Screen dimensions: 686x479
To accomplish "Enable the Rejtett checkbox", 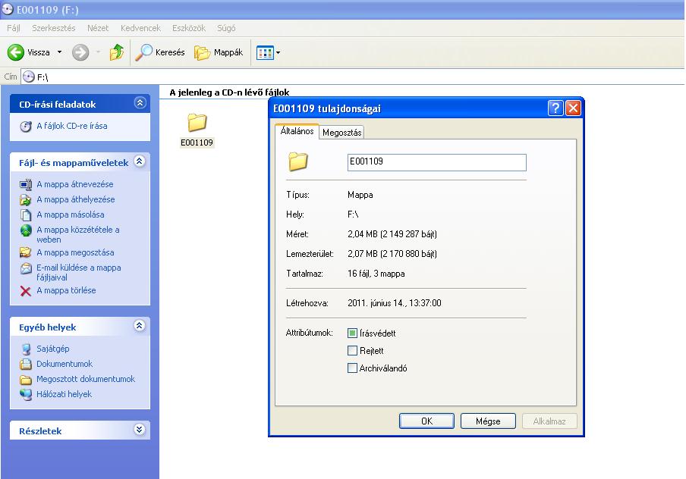I will (352, 351).
